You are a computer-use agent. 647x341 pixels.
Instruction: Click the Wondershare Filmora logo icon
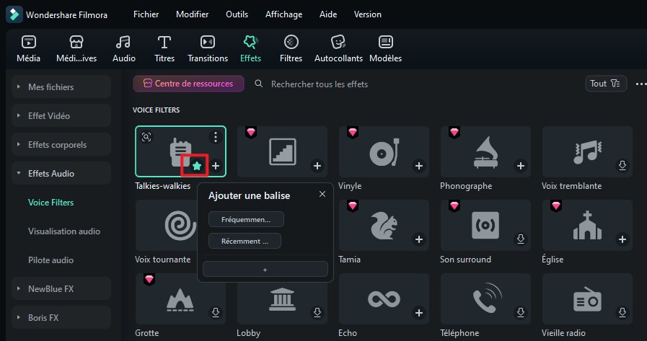coord(14,14)
